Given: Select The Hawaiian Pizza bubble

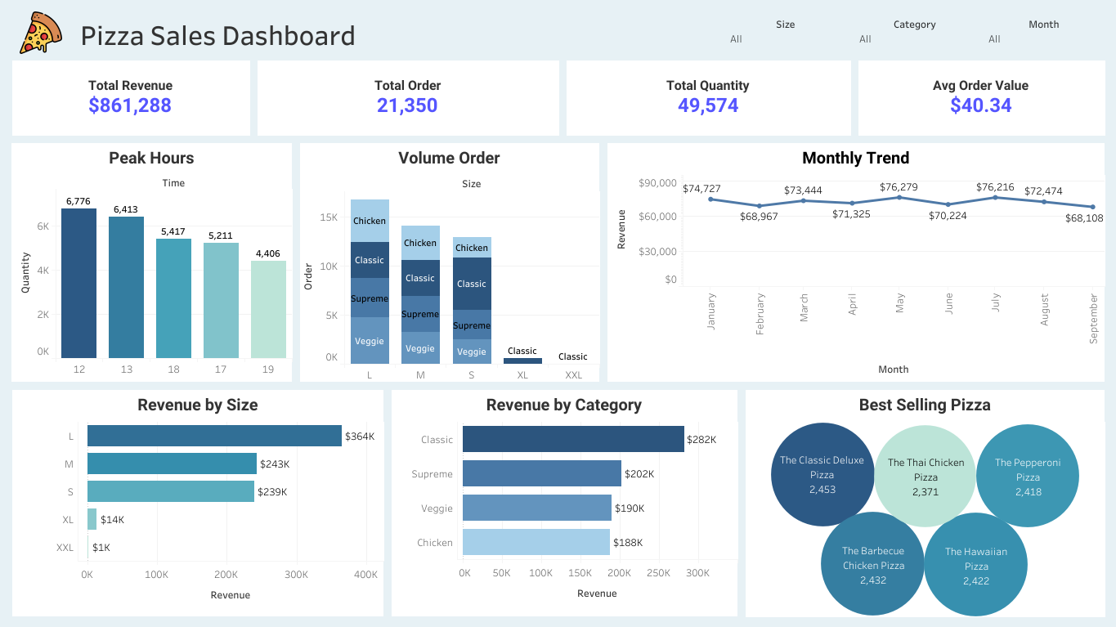Looking at the screenshot, I should [x=976, y=565].
